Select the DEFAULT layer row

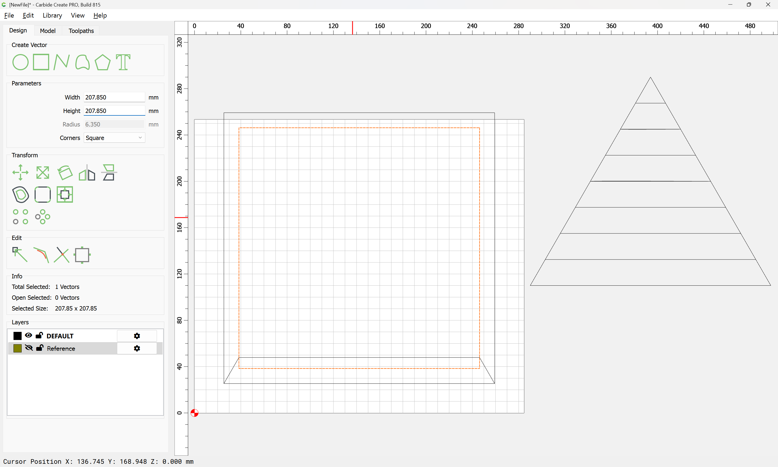pos(85,336)
